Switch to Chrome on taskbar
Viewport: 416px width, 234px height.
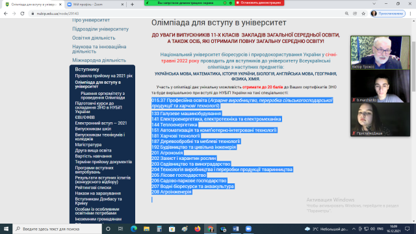[211, 229]
